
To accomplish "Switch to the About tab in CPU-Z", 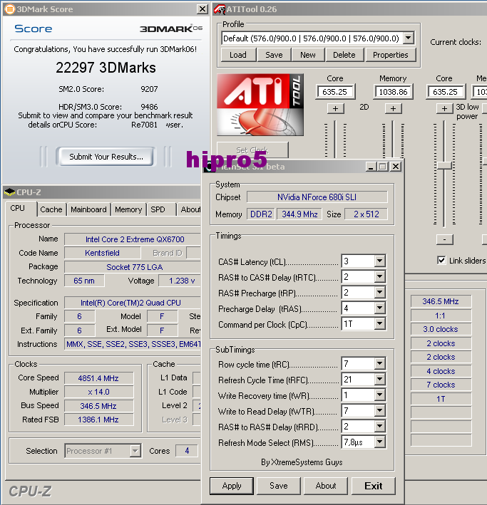I will pos(190,209).
